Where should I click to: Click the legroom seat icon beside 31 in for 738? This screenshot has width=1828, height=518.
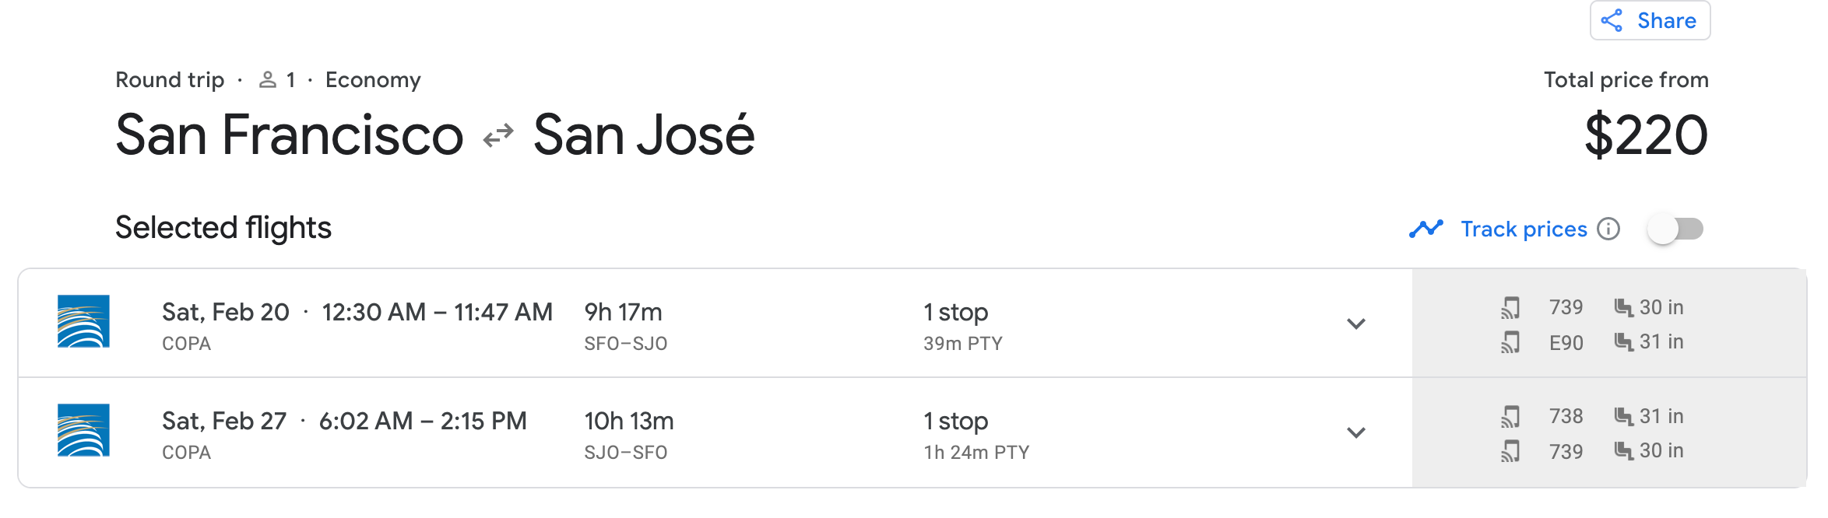coord(1623,417)
